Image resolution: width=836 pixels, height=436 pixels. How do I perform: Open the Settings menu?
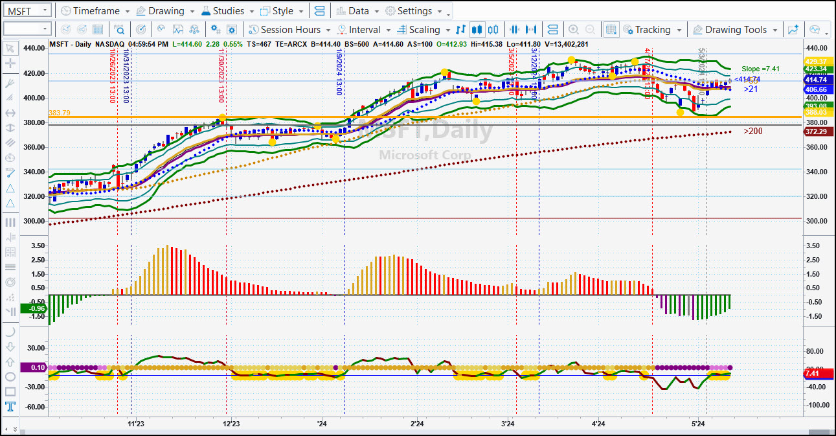[x=414, y=11]
